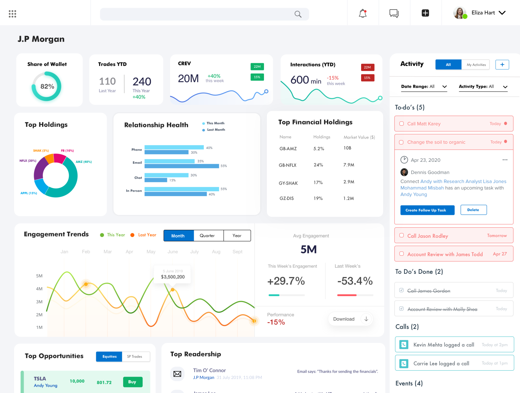520x393 pixels.
Task: Click the Delete button on the task
Action: [x=473, y=210]
